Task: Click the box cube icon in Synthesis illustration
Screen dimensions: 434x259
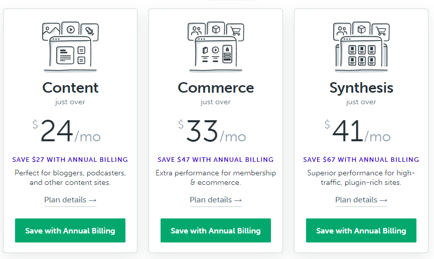Action: pyautogui.click(x=361, y=29)
